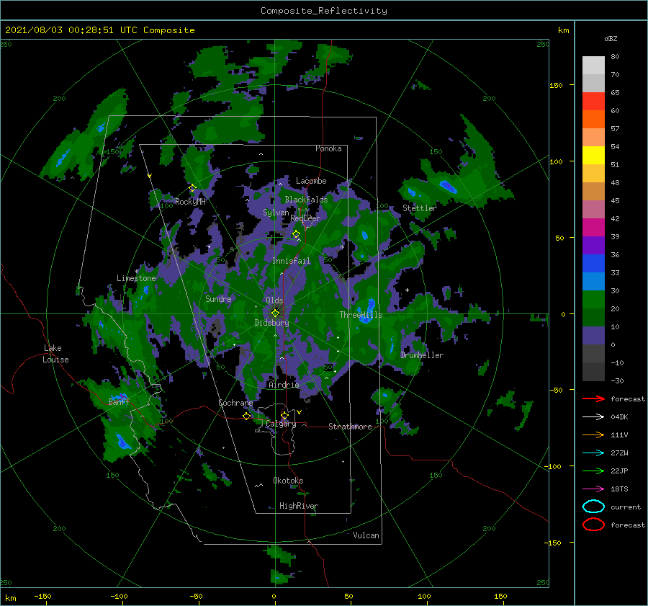Click the Airdrie label
This screenshot has width=648, height=606.
tap(284, 385)
